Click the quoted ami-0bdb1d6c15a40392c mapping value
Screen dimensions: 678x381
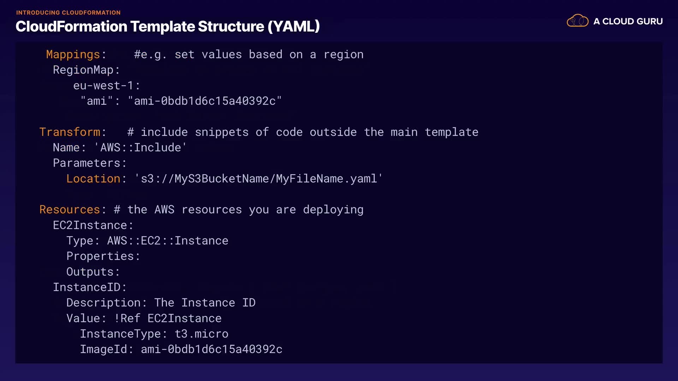coord(204,101)
